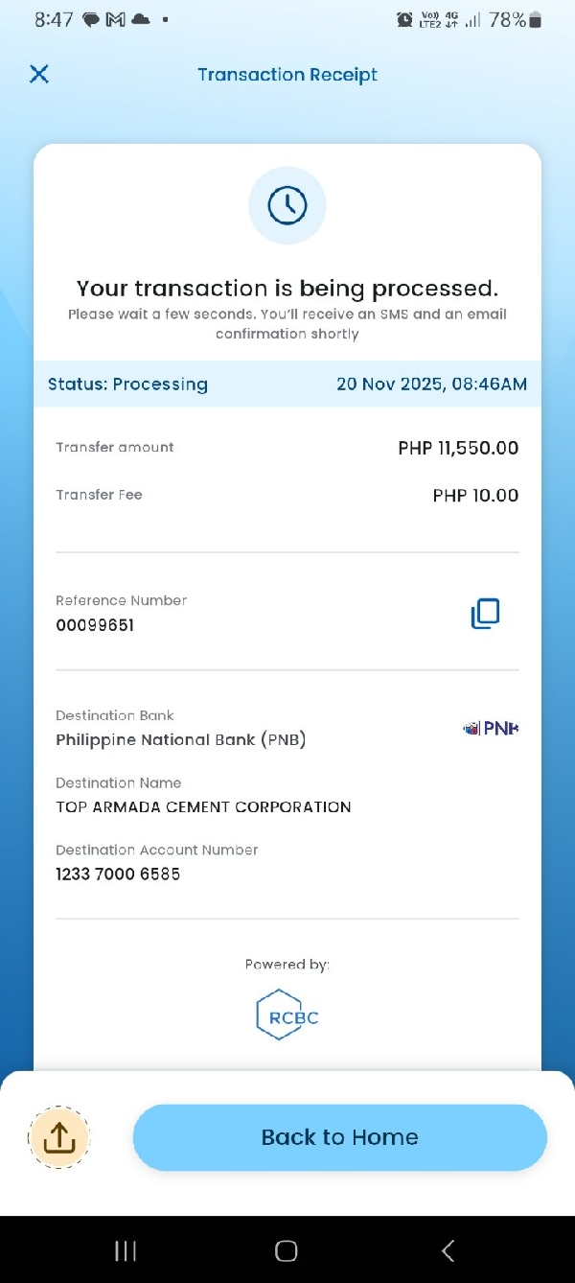Tap the chat notification icon in status bar

pos(92,19)
